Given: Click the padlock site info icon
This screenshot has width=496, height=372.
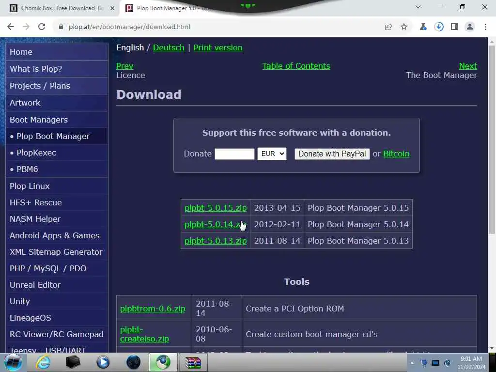Looking at the screenshot, I should (61, 27).
